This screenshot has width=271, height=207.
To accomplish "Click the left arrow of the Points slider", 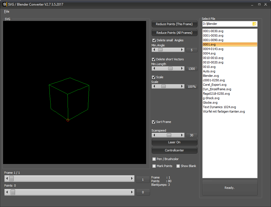I will click(7, 192).
